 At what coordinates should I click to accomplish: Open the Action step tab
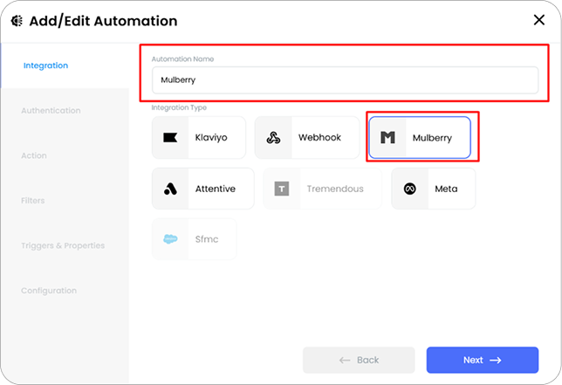point(34,155)
